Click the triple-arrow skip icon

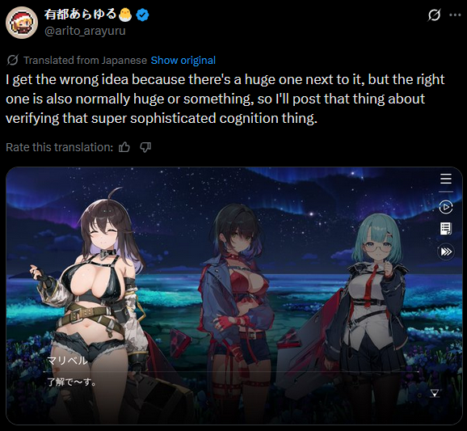[446, 251]
